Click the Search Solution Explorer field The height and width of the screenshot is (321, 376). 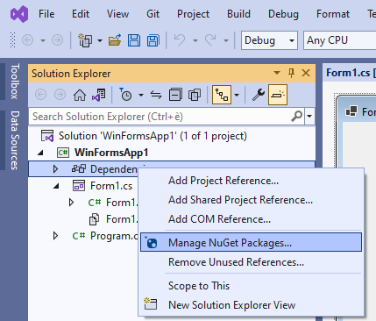click(x=167, y=117)
